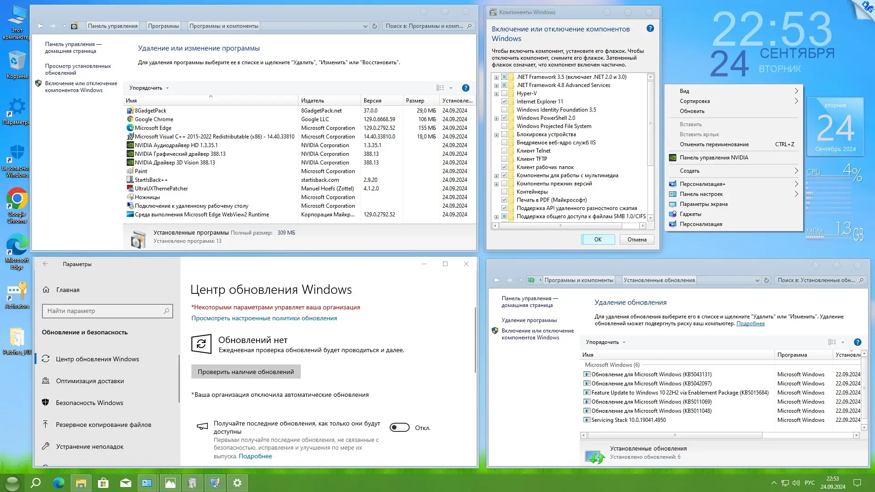Viewport: 875px width, 492px height.
Task: Open the Сортировка submenu in the context menu
Action: click(x=695, y=101)
